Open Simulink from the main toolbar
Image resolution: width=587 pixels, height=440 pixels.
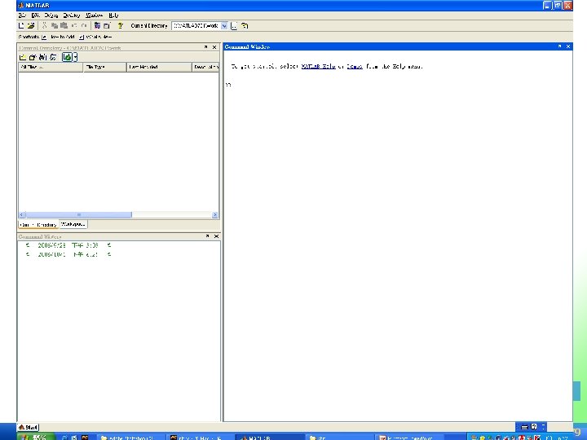97,25
